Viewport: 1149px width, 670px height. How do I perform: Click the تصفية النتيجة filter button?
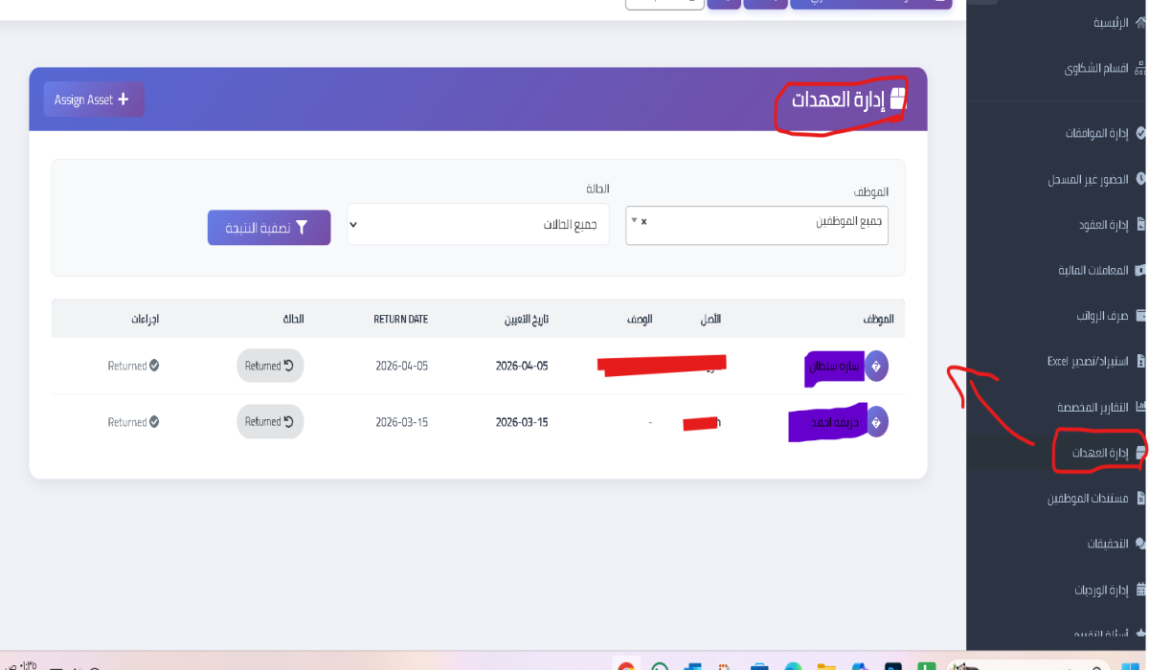(269, 227)
